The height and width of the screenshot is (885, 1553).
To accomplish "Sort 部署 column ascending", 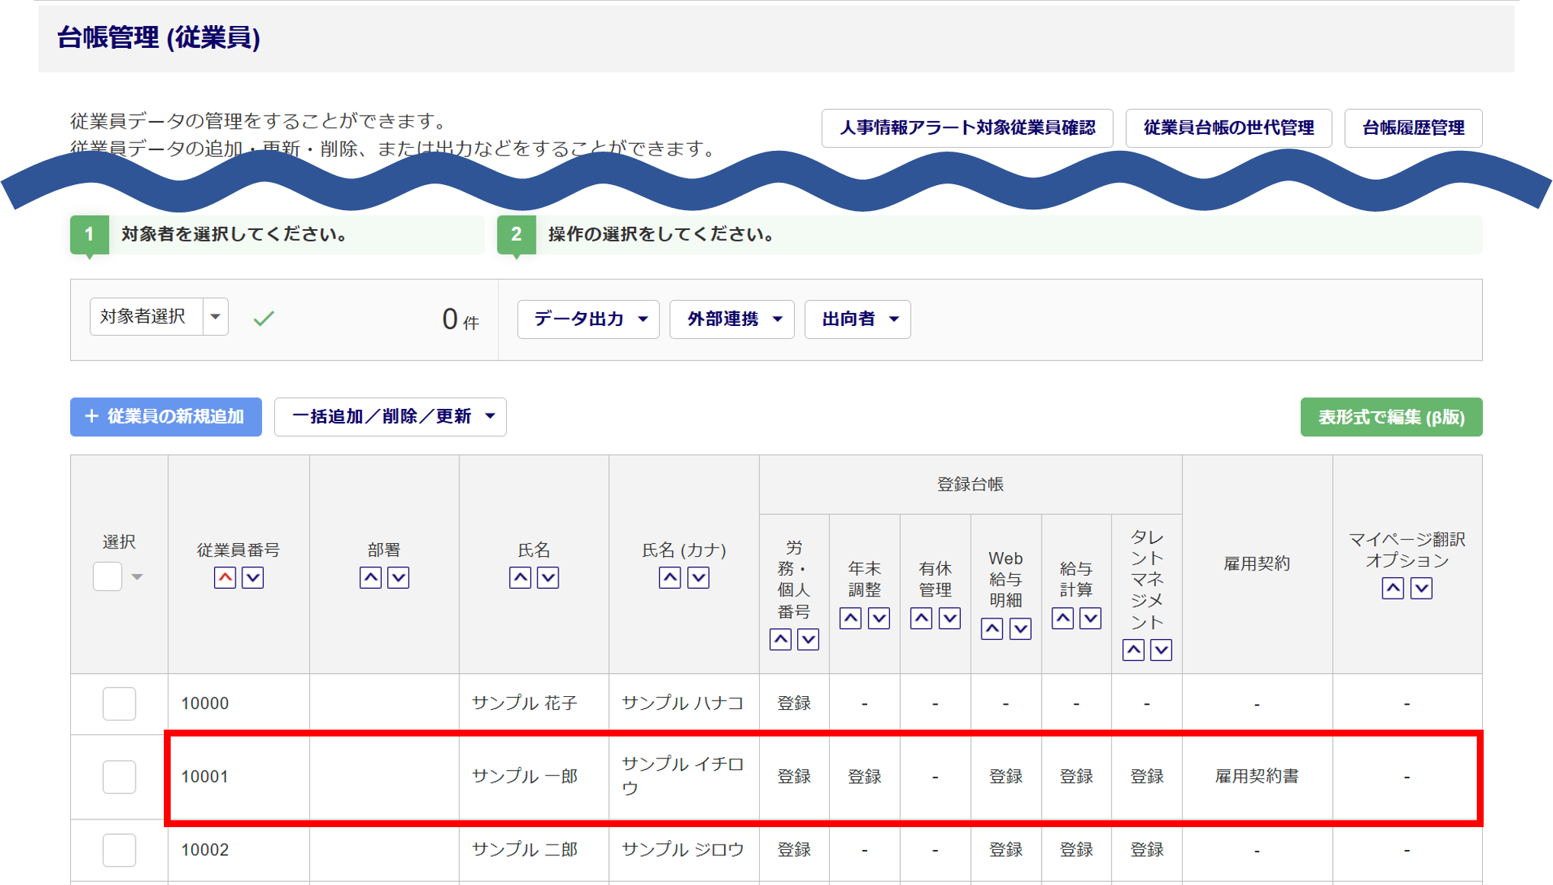I will tap(370, 578).
